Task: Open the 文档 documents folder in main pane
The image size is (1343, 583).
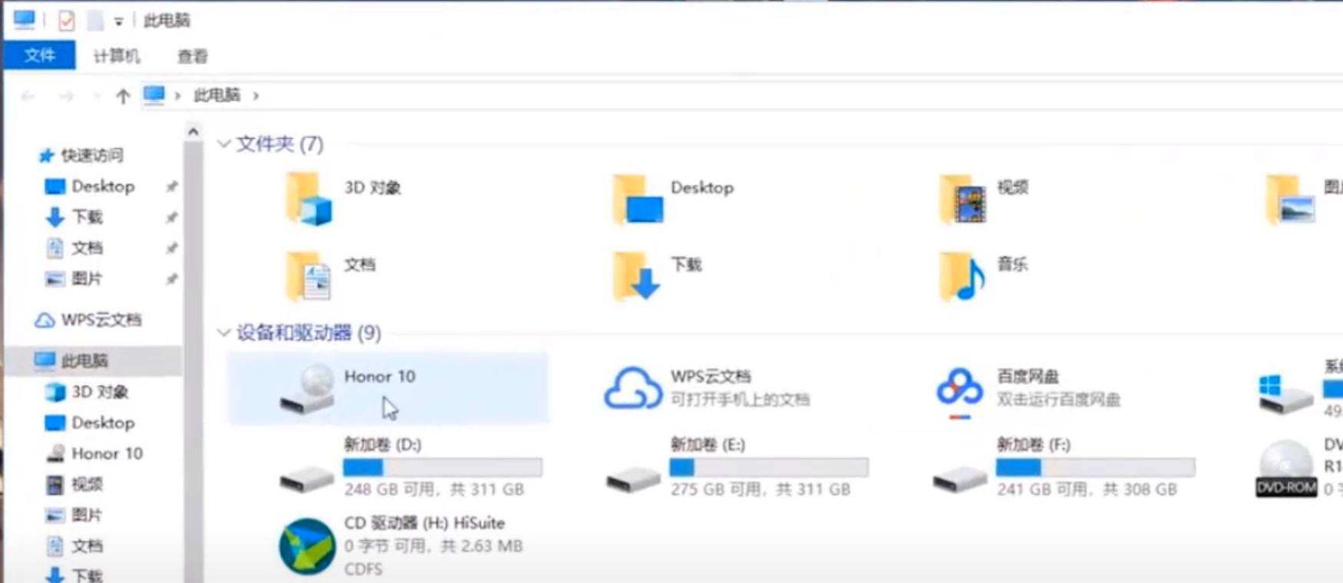Action: (x=309, y=276)
